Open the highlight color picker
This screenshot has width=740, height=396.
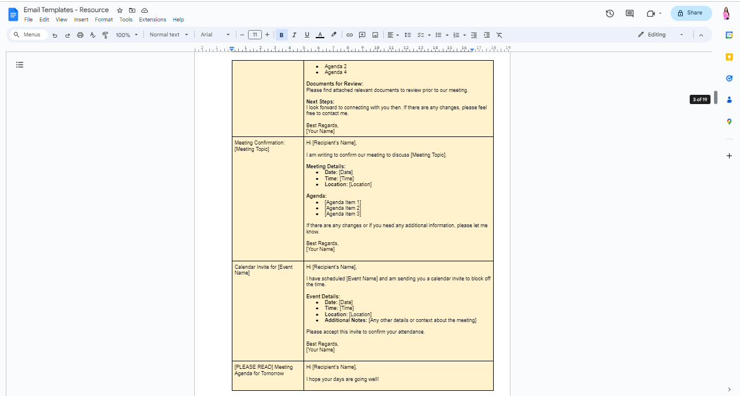tap(334, 35)
